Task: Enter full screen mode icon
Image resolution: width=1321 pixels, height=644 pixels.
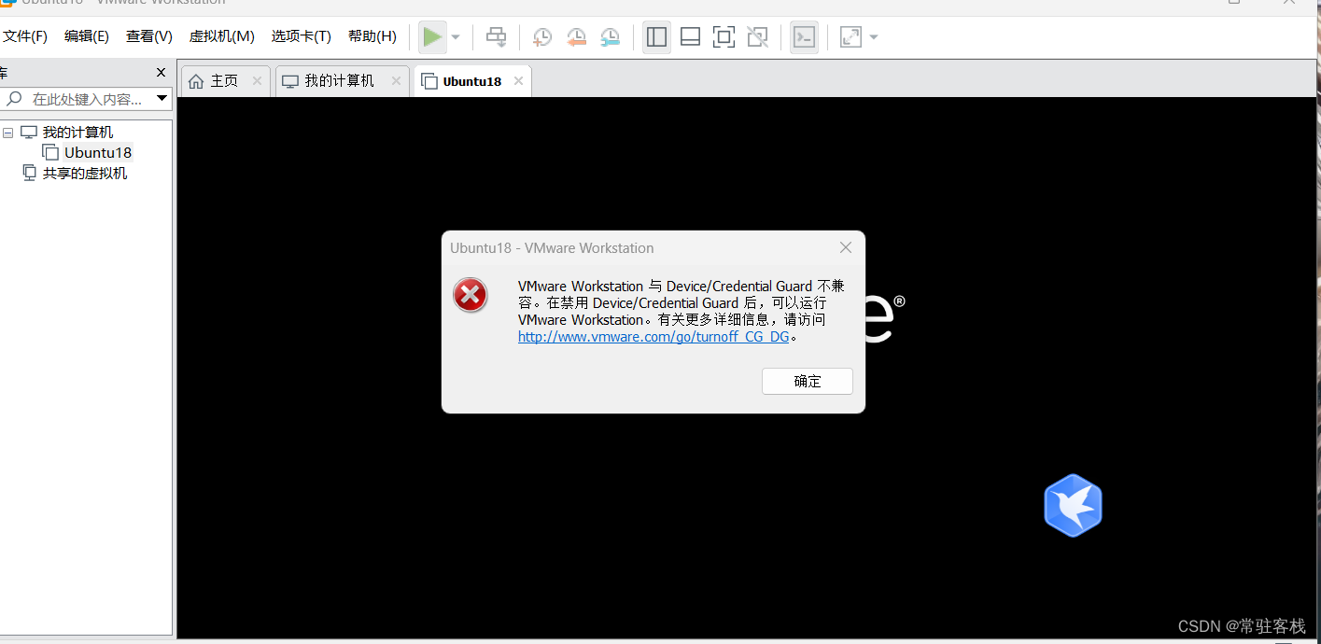Action: coord(724,37)
